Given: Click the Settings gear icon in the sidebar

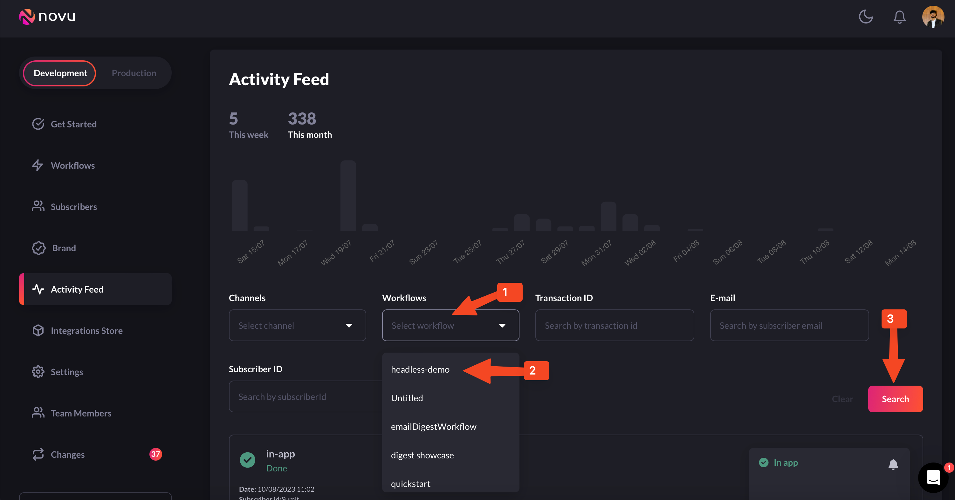Looking at the screenshot, I should 38,371.
